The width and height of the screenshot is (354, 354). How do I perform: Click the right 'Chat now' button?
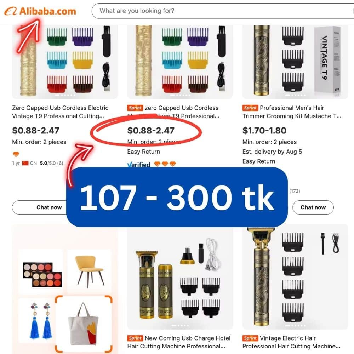(x=313, y=207)
